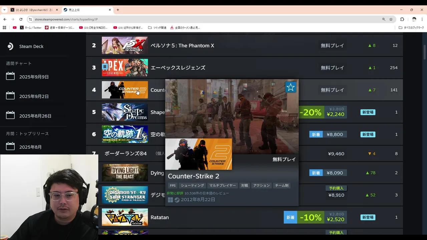Screen dimensions: 427x240
Task: Click 無料プレイ label on Apex Legends row
Action: [332, 68]
